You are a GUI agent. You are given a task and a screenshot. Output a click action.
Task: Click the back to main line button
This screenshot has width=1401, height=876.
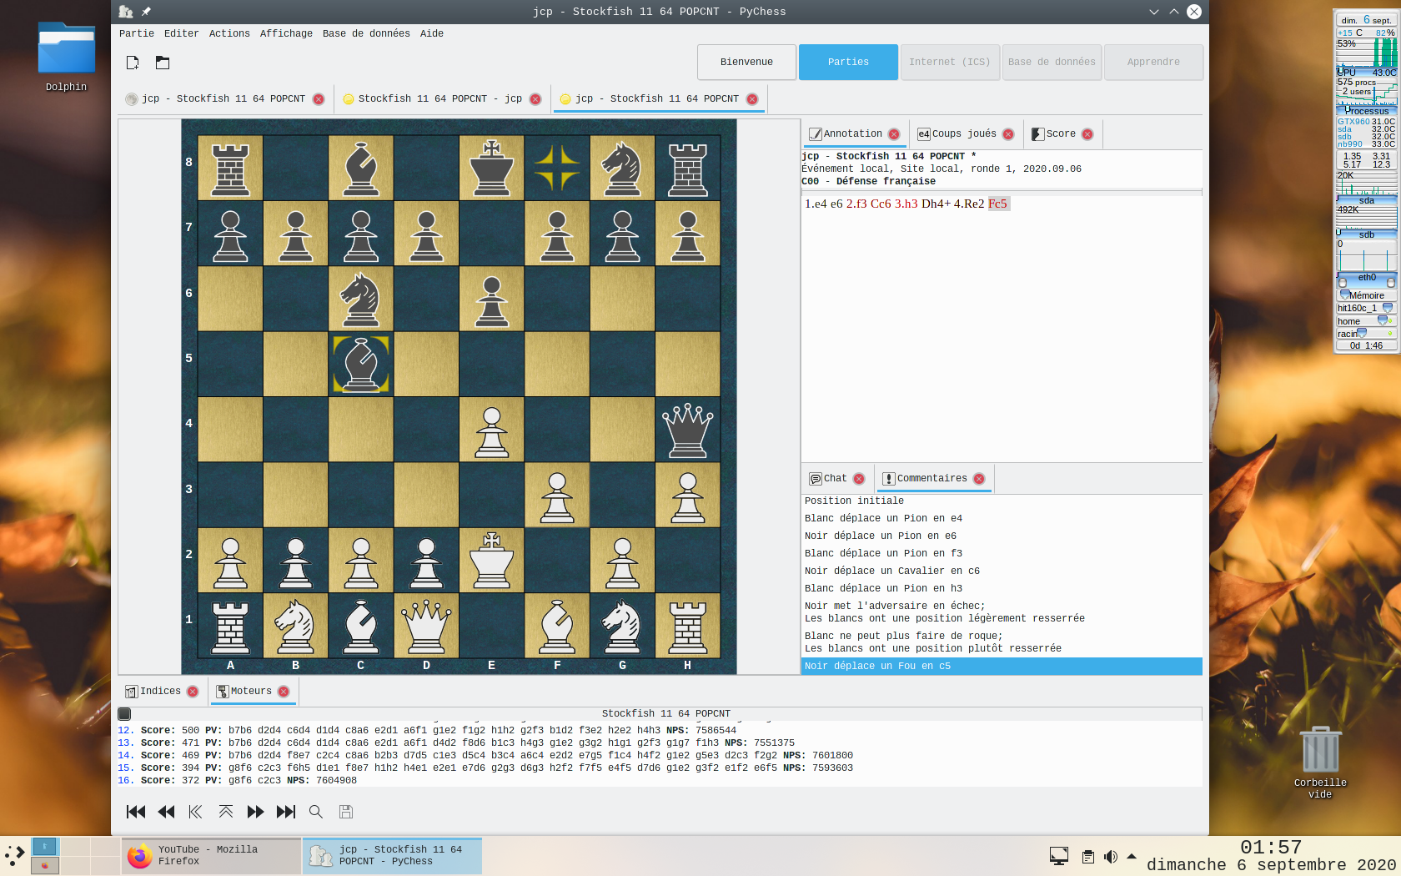(x=195, y=812)
